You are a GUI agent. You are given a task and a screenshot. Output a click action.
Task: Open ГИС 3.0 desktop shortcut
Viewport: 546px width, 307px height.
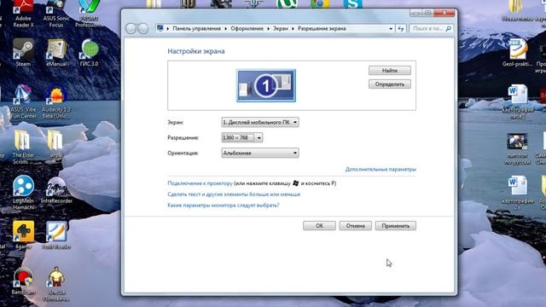tap(89, 52)
